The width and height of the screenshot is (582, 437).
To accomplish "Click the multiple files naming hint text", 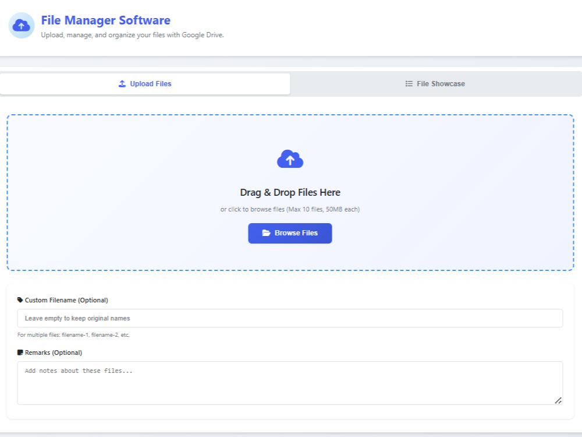I will 73,335.
